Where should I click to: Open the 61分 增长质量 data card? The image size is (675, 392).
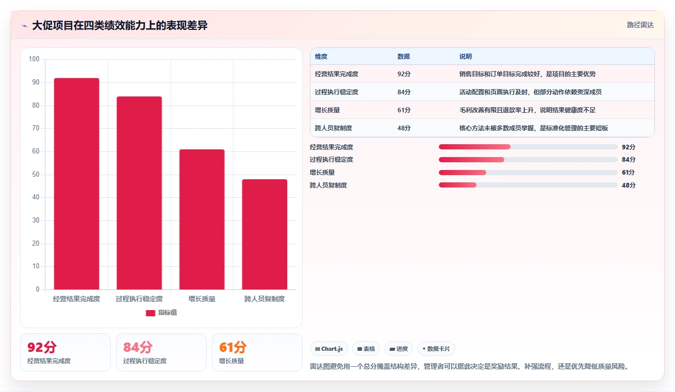tap(257, 352)
